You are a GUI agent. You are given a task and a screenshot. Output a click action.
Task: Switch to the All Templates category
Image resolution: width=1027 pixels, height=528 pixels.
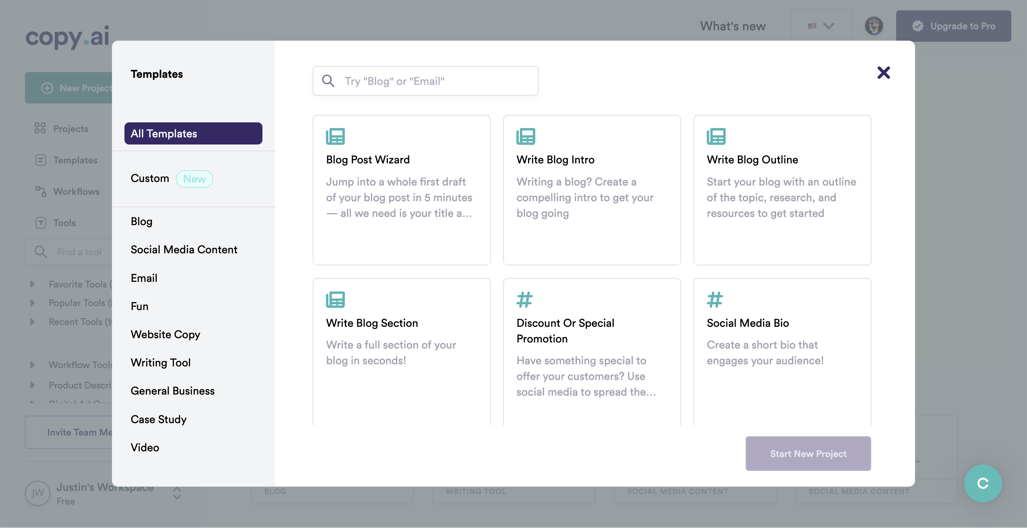coord(193,133)
